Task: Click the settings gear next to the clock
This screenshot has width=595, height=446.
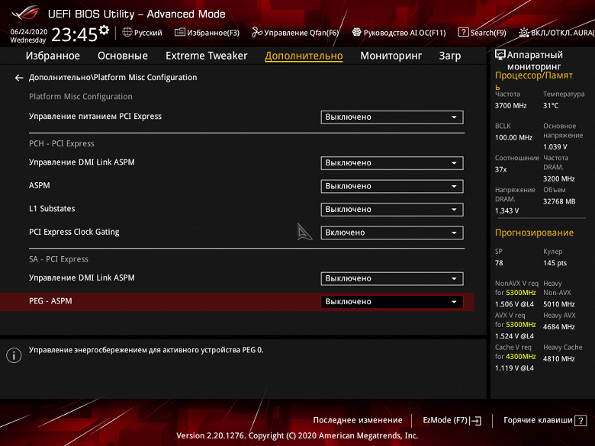Action: tap(104, 30)
